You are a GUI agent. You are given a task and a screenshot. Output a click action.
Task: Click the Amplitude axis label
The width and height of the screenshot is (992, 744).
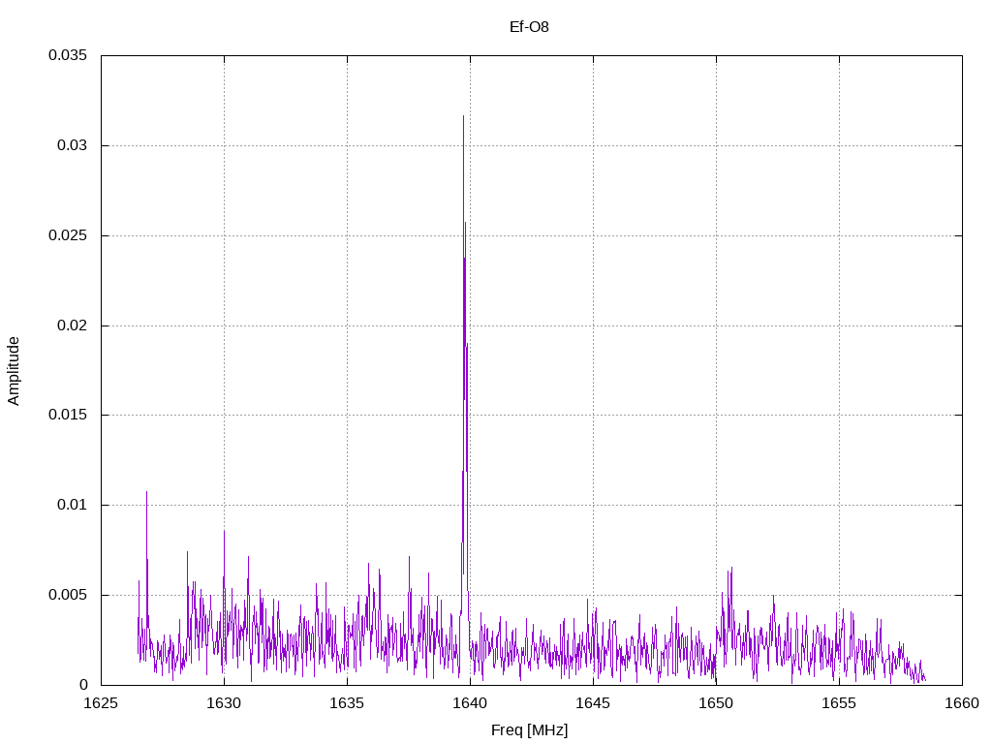(x=14, y=371)
